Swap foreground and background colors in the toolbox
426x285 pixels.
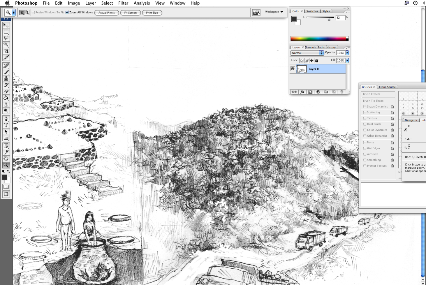(8, 171)
